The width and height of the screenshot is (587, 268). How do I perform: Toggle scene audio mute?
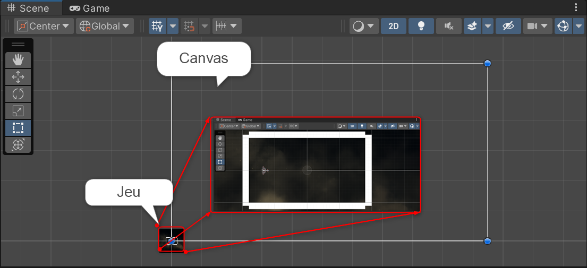[x=449, y=26]
